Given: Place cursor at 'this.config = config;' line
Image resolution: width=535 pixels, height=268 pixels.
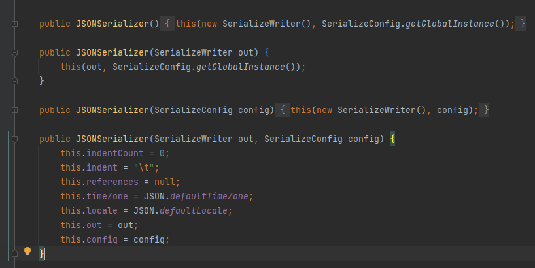Looking at the screenshot, I should 114,239.
